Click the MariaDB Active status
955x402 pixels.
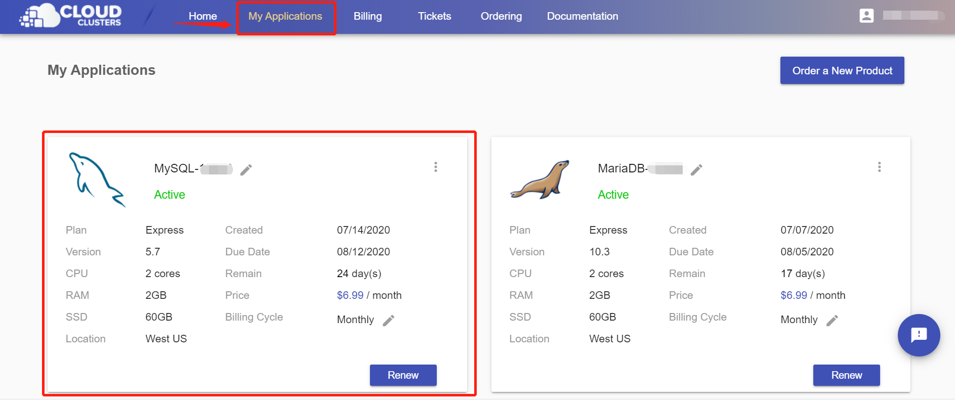(613, 195)
